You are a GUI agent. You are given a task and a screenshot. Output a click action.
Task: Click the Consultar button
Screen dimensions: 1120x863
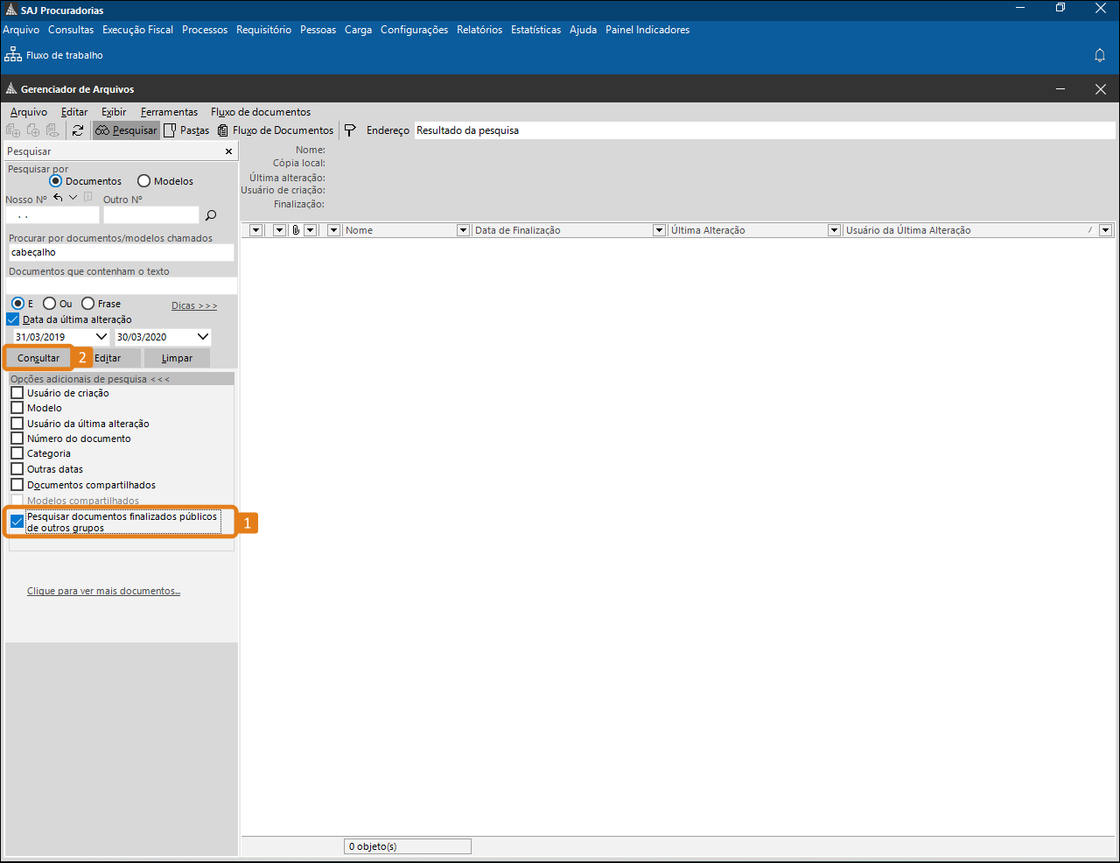tap(38, 358)
